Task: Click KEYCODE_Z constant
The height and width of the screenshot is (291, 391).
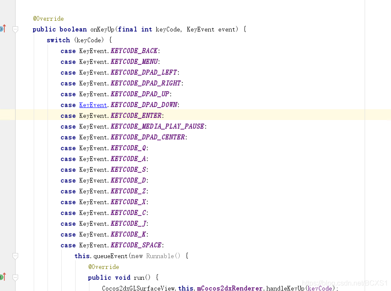Action: click(x=128, y=191)
